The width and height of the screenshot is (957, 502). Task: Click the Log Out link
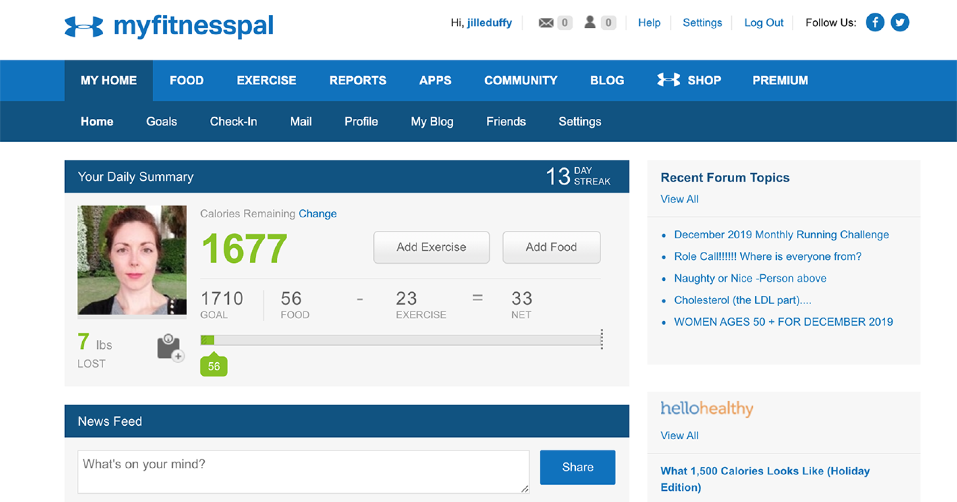[x=763, y=23]
